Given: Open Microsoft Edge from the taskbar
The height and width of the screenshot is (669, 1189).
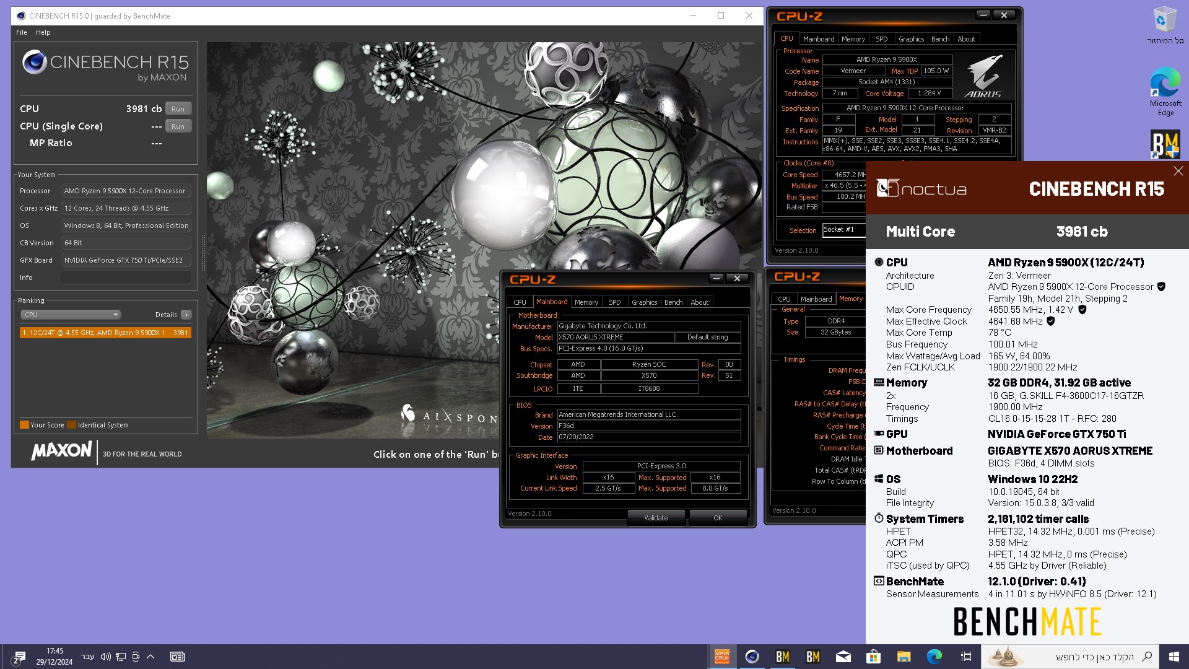Looking at the screenshot, I should [x=934, y=657].
